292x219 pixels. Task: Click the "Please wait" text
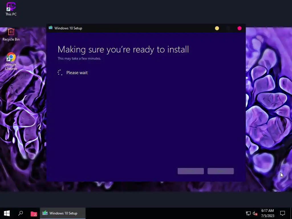coord(77,73)
